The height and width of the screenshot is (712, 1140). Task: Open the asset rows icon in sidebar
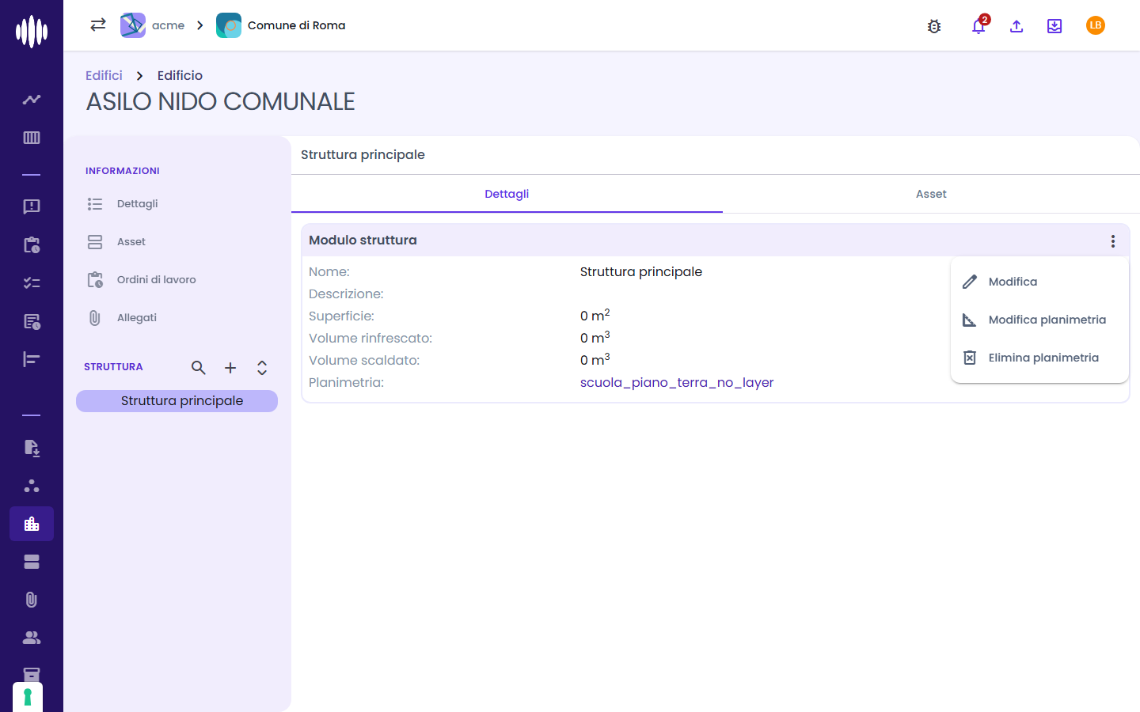coord(32,562)
